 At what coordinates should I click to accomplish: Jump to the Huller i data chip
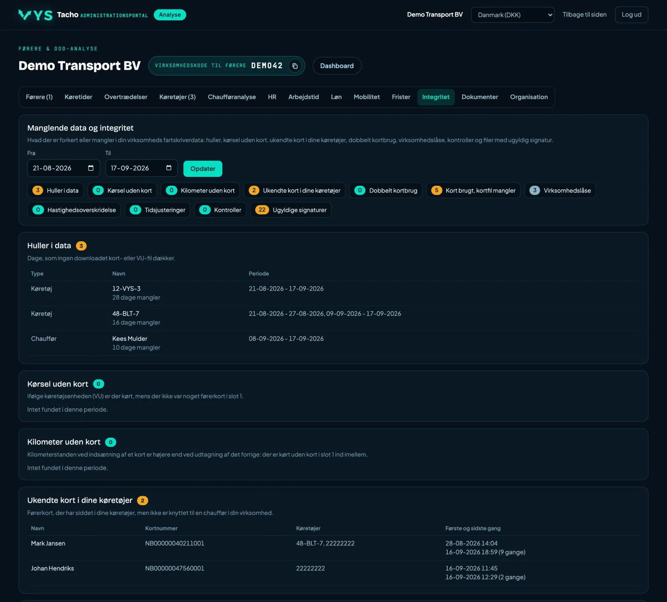(56, 191)
